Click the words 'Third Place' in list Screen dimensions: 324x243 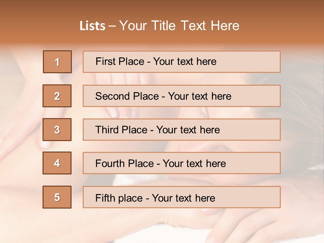[121, 130]
